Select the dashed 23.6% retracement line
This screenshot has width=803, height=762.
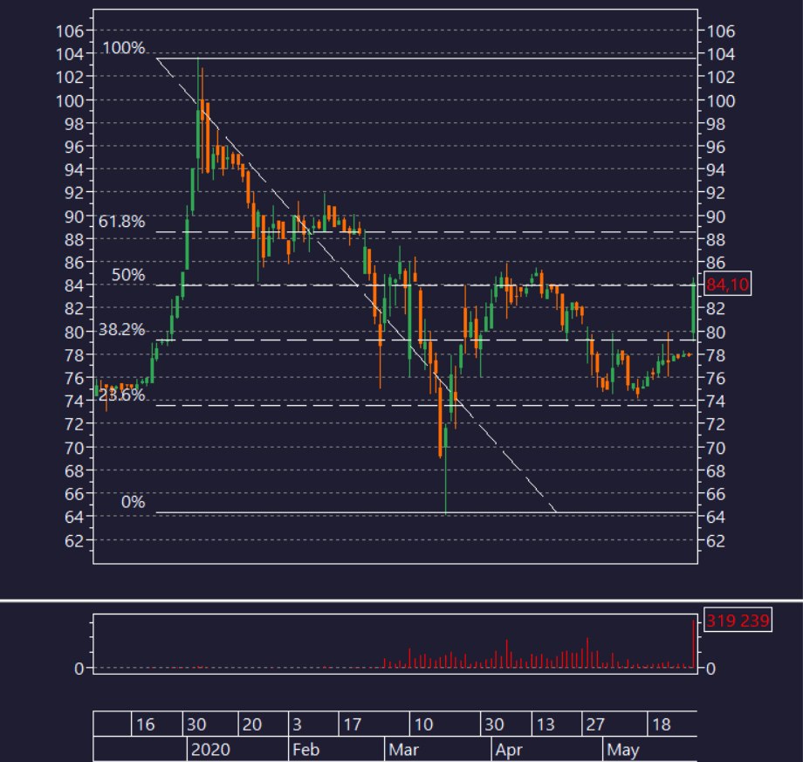(427, 406)
